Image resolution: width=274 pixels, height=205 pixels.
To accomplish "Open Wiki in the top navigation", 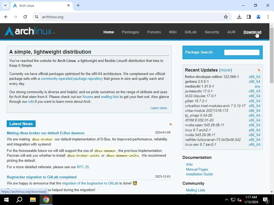I will (173, 32).
